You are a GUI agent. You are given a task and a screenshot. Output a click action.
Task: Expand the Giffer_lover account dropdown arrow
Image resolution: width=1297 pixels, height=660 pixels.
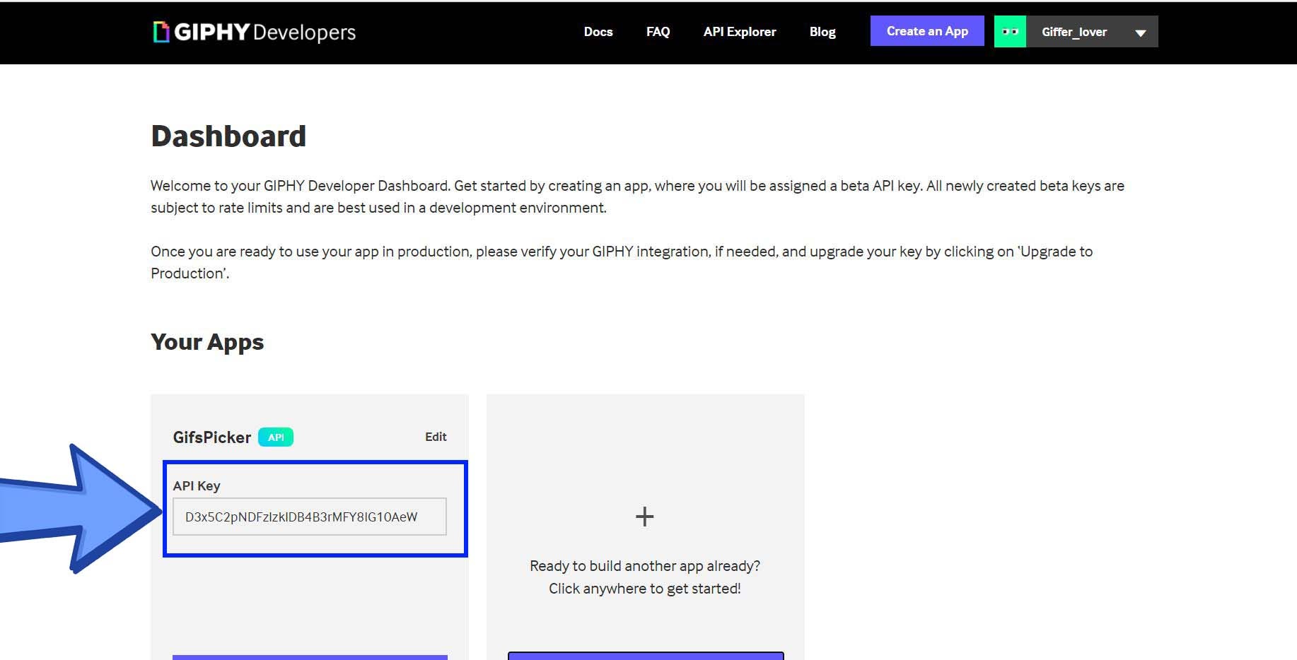click(1140, 33)
